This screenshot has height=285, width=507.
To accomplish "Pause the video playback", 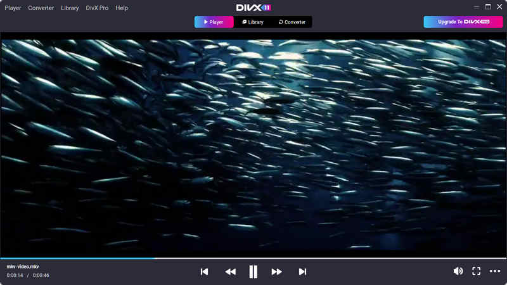I will (253, 272).
